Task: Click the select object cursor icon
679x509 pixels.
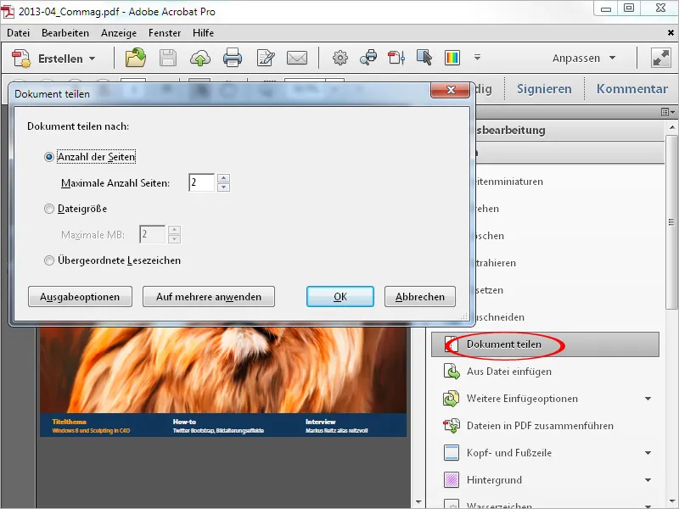Action: pos(424,58)
